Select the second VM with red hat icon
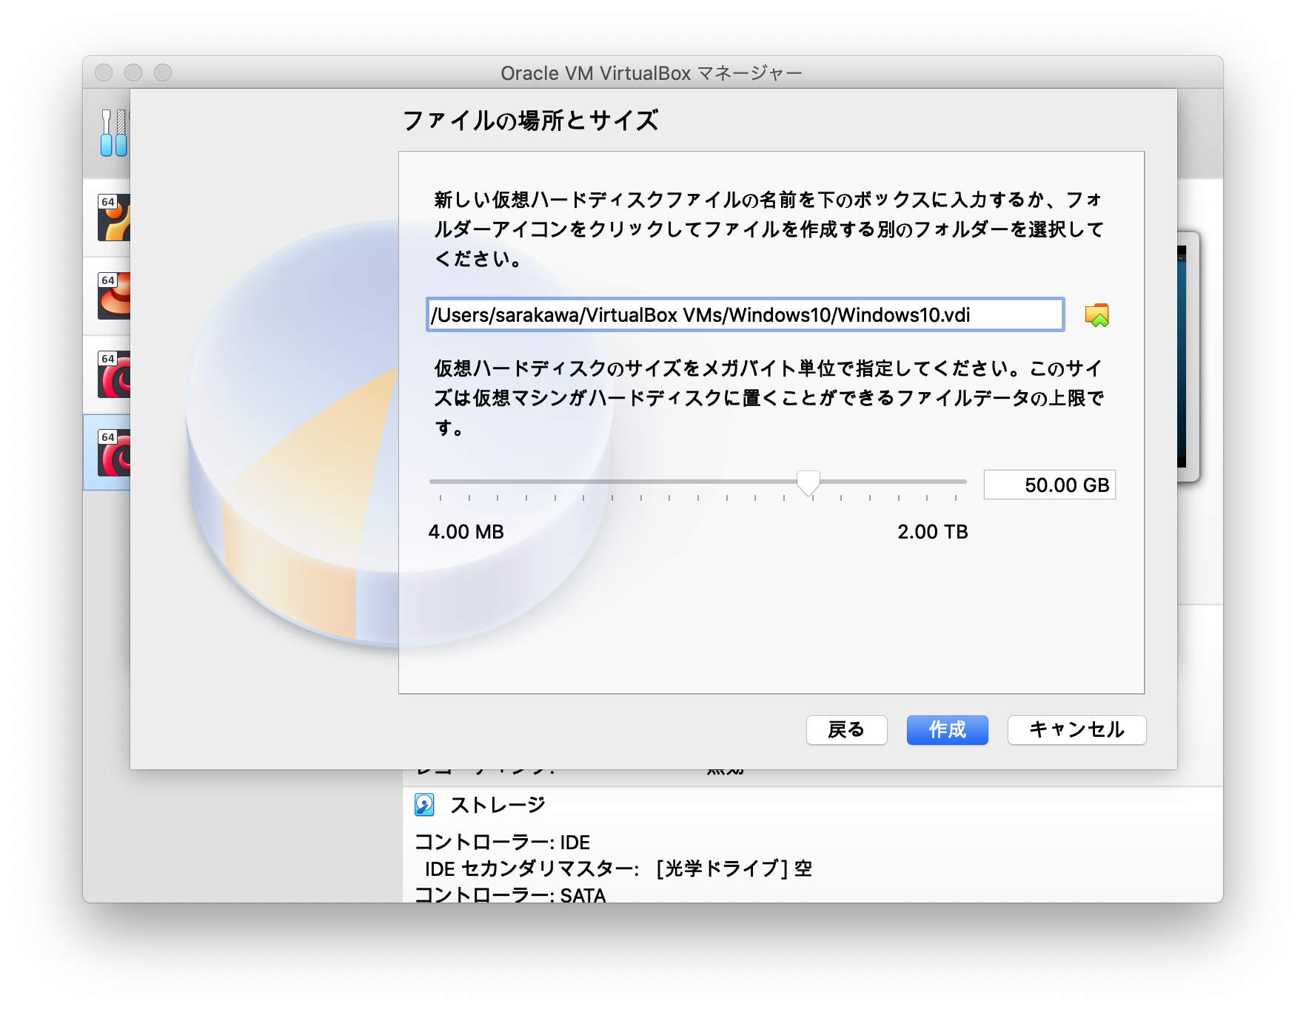The width and height of the screenshot is (1306, 1012). [x=114, y=296]
